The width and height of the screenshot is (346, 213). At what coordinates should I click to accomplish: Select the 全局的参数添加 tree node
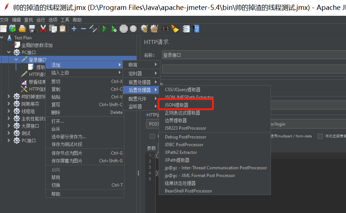pyautogui.click(x=37, y=45)
